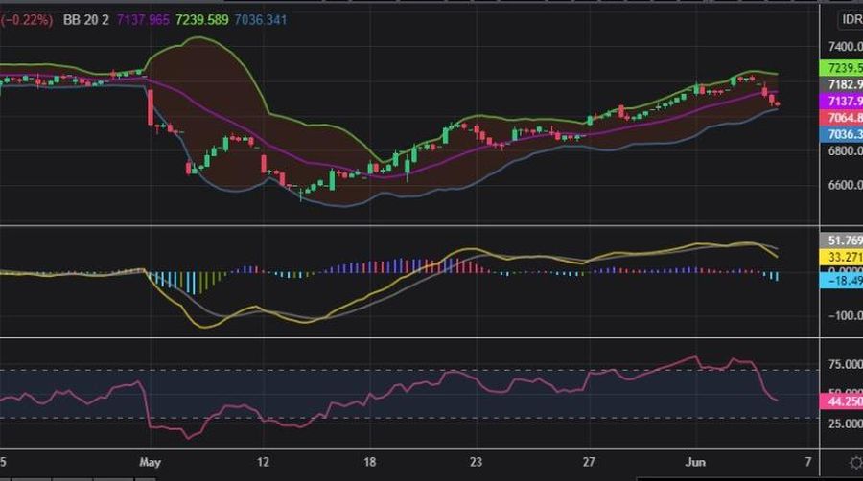Screen dimensions: 863x481
Task: Click the yellow 33.271 signal value tag
Action: point(842,257)
